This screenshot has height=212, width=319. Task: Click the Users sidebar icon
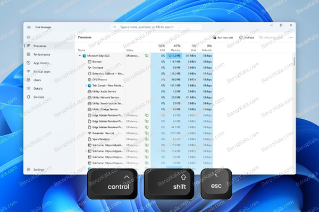(x=29, y=79)
